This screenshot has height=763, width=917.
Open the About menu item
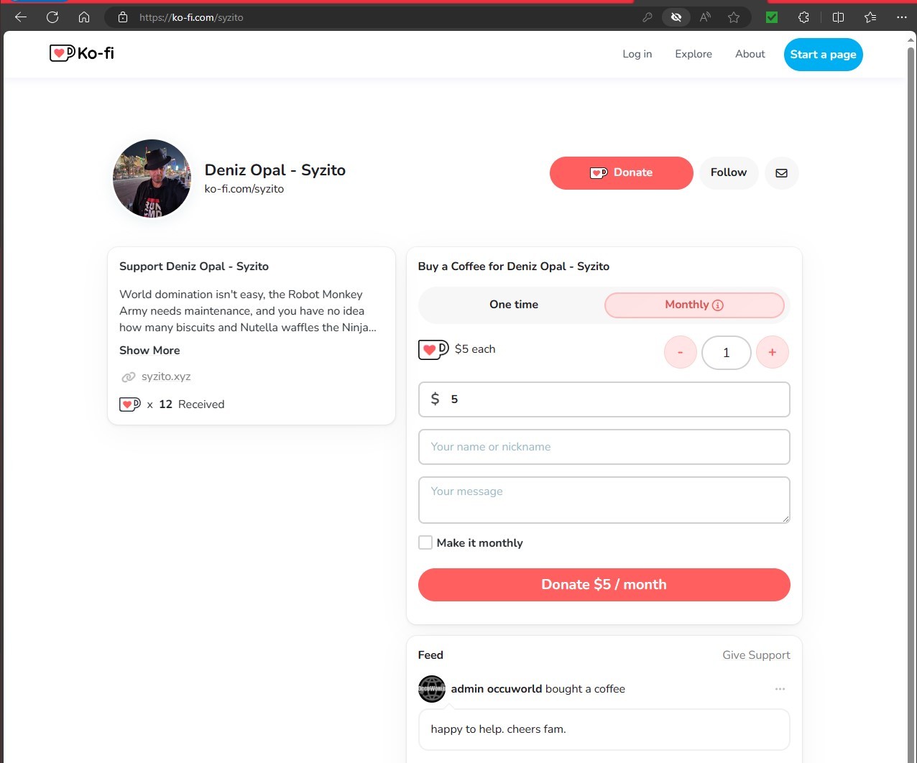[750, 54]
